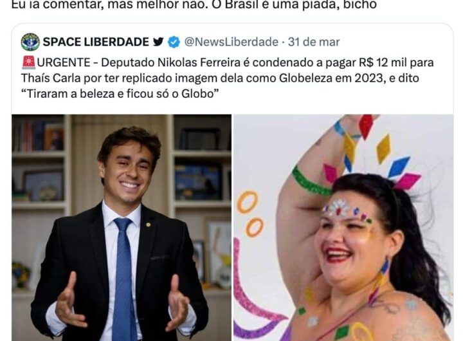Click the blue necktie in the left photo
Viewport: 463px width, 341px height.
[x=124, y=278]
